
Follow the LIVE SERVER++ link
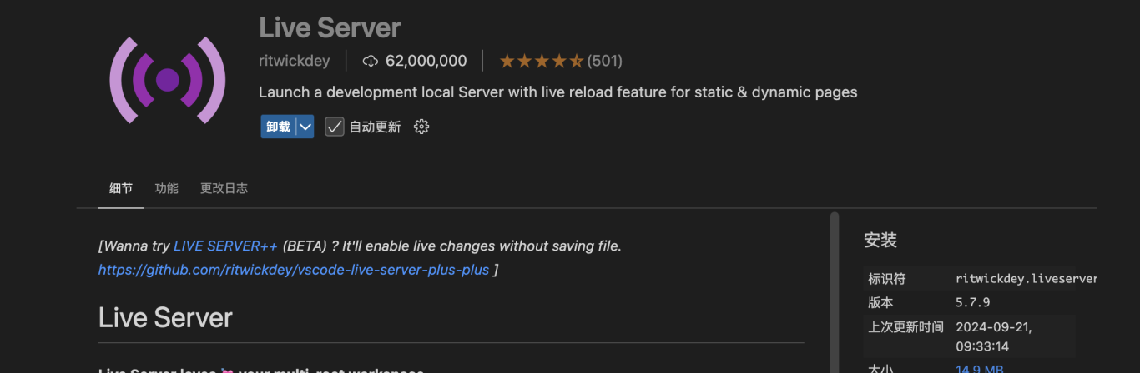pyautogui.click(x=225, y=246)
